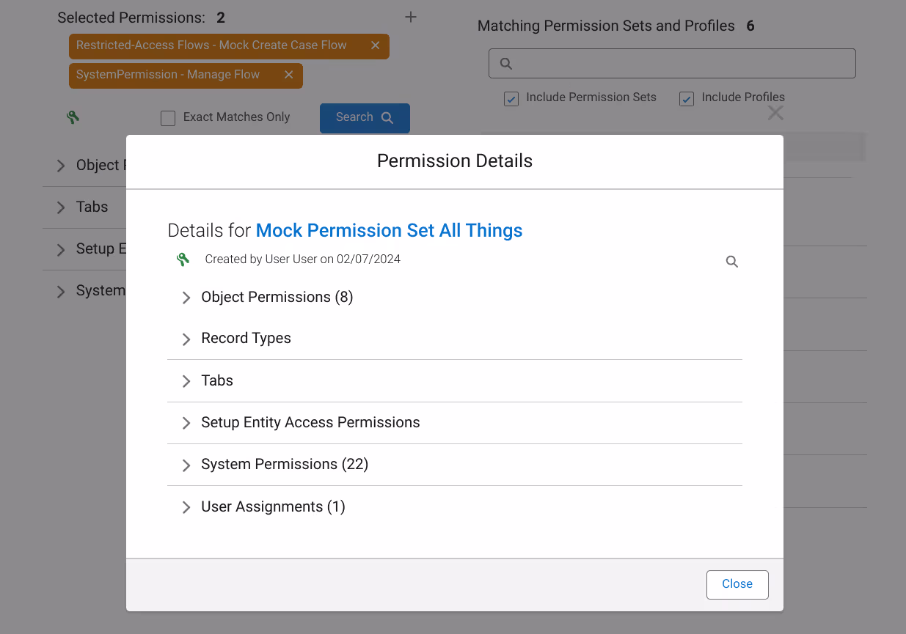Expand the Record Types section
Image resolution: width=906 pixels, height=634 pixels.
(455, 339)
